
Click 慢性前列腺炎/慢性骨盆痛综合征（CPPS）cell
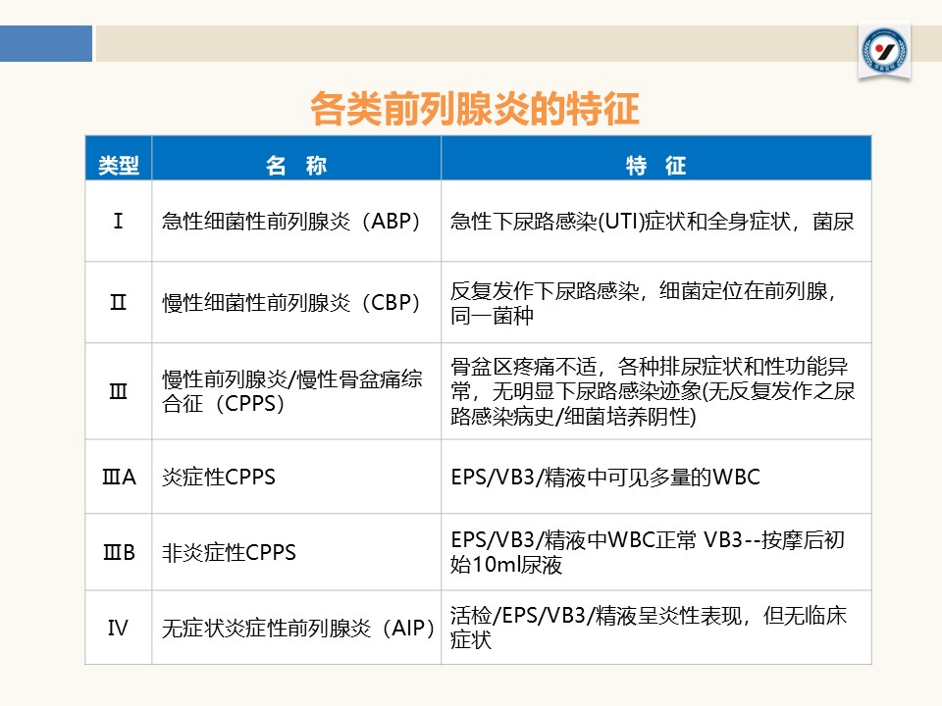pos(296,391)
